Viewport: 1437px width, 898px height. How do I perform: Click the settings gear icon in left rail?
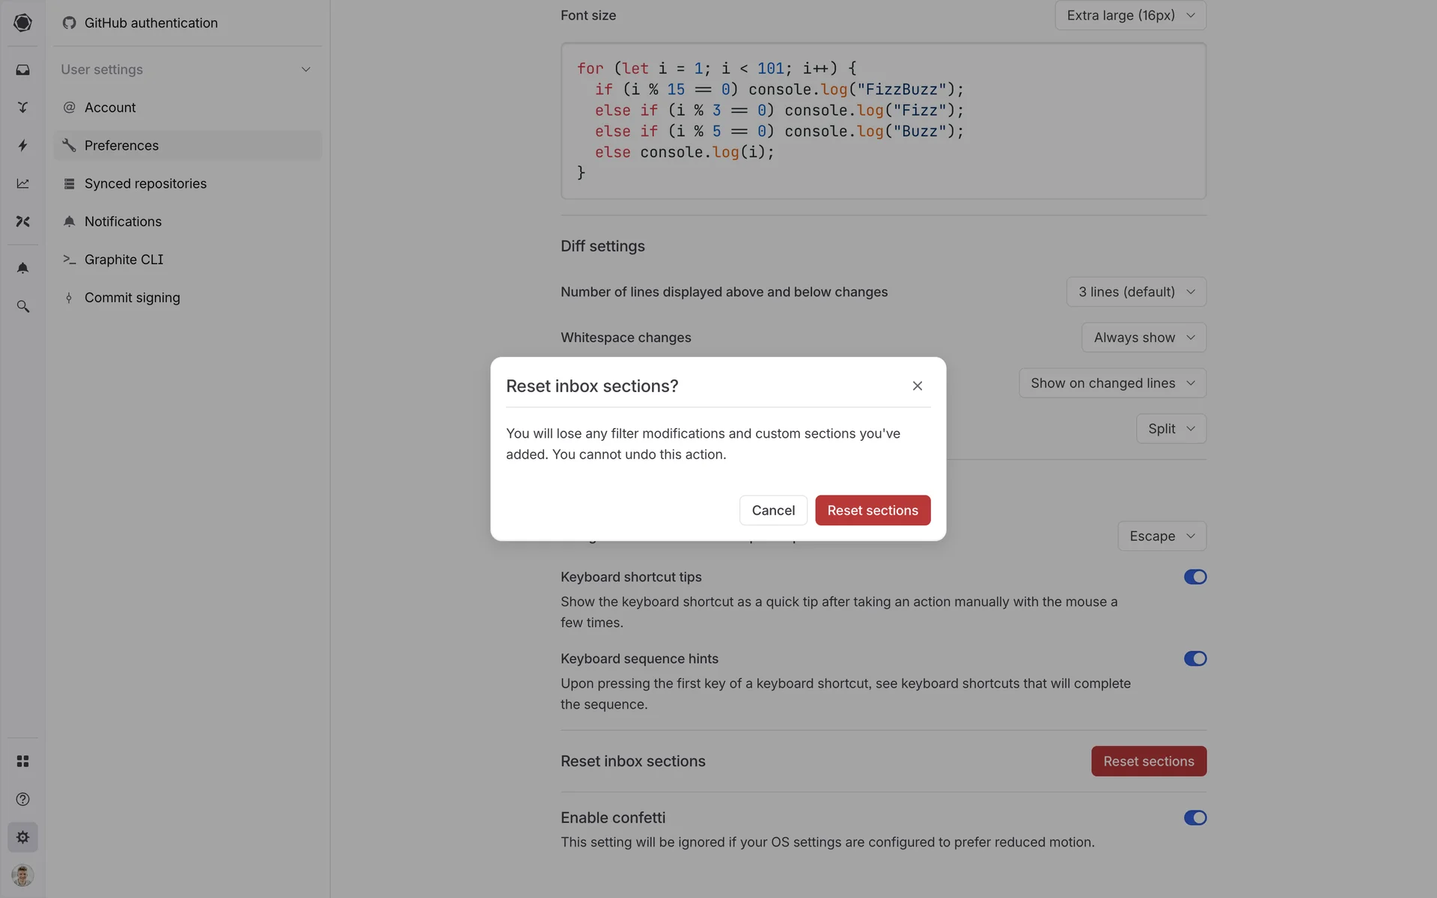[22, 837]
